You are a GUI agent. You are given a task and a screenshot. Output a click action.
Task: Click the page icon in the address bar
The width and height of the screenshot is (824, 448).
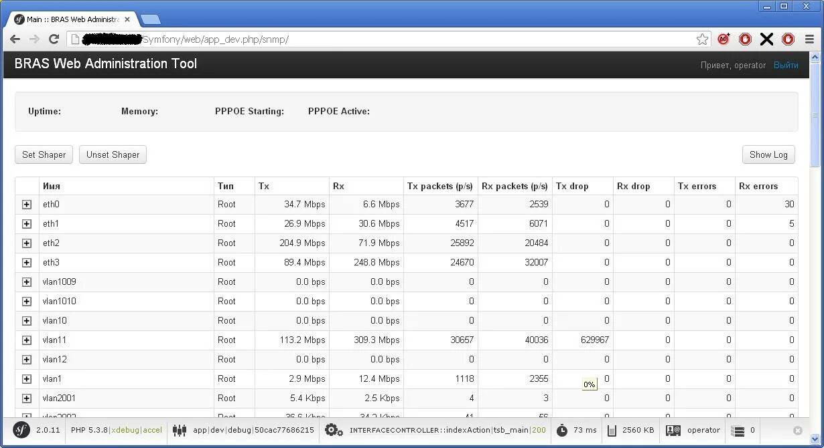point(76,39)
